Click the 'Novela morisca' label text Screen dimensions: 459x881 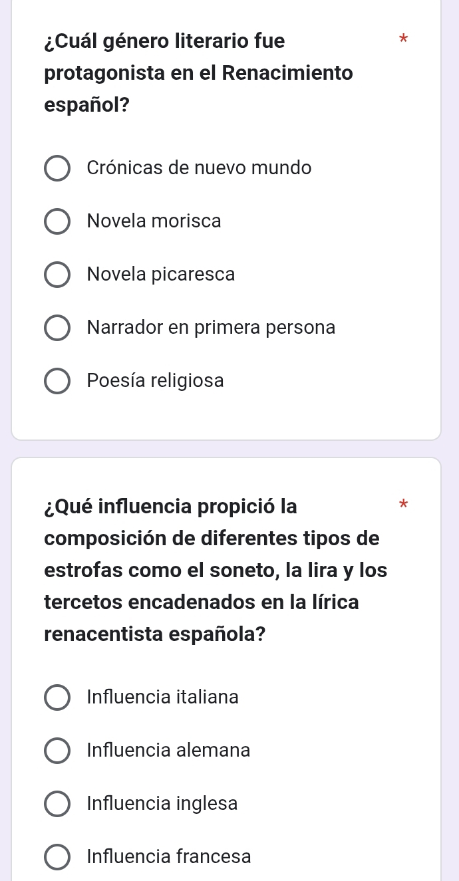[x=154, y=221]
